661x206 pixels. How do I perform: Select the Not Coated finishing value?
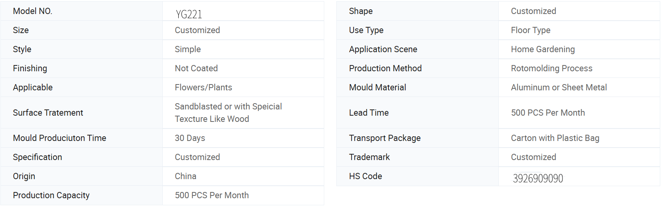coord(196,69)
